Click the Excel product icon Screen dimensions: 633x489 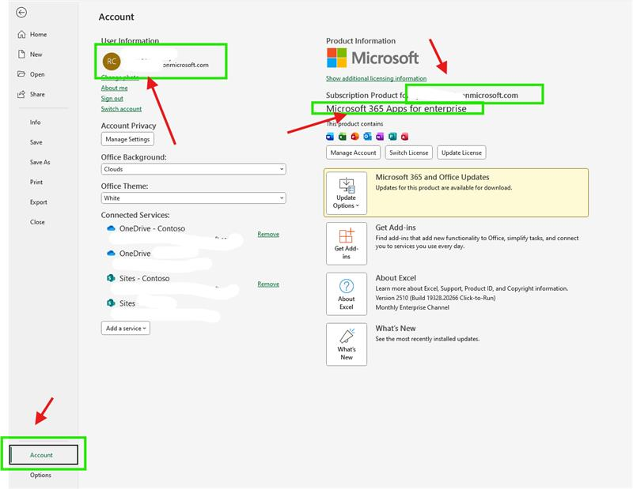pos(343,137)
